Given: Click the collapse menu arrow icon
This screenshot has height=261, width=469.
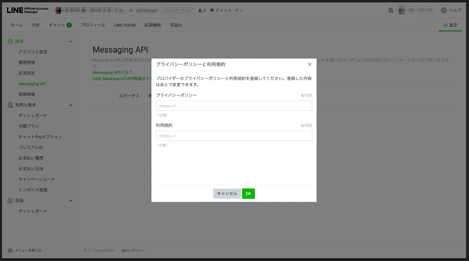Looking at the screenshot, I should pos(10,250).
